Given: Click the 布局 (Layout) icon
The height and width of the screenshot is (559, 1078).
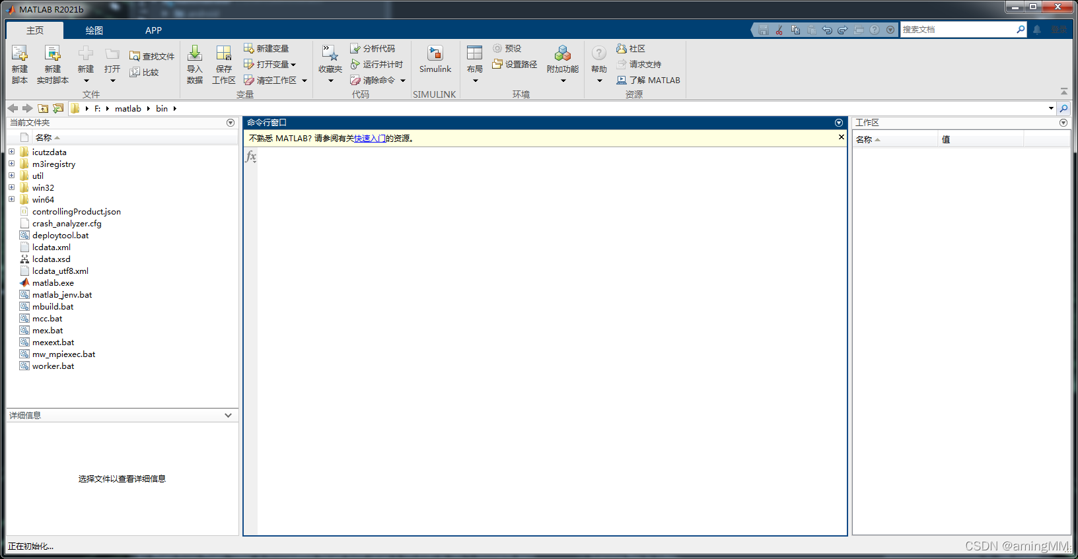Looking at the screenshot, I should (475, 53).
